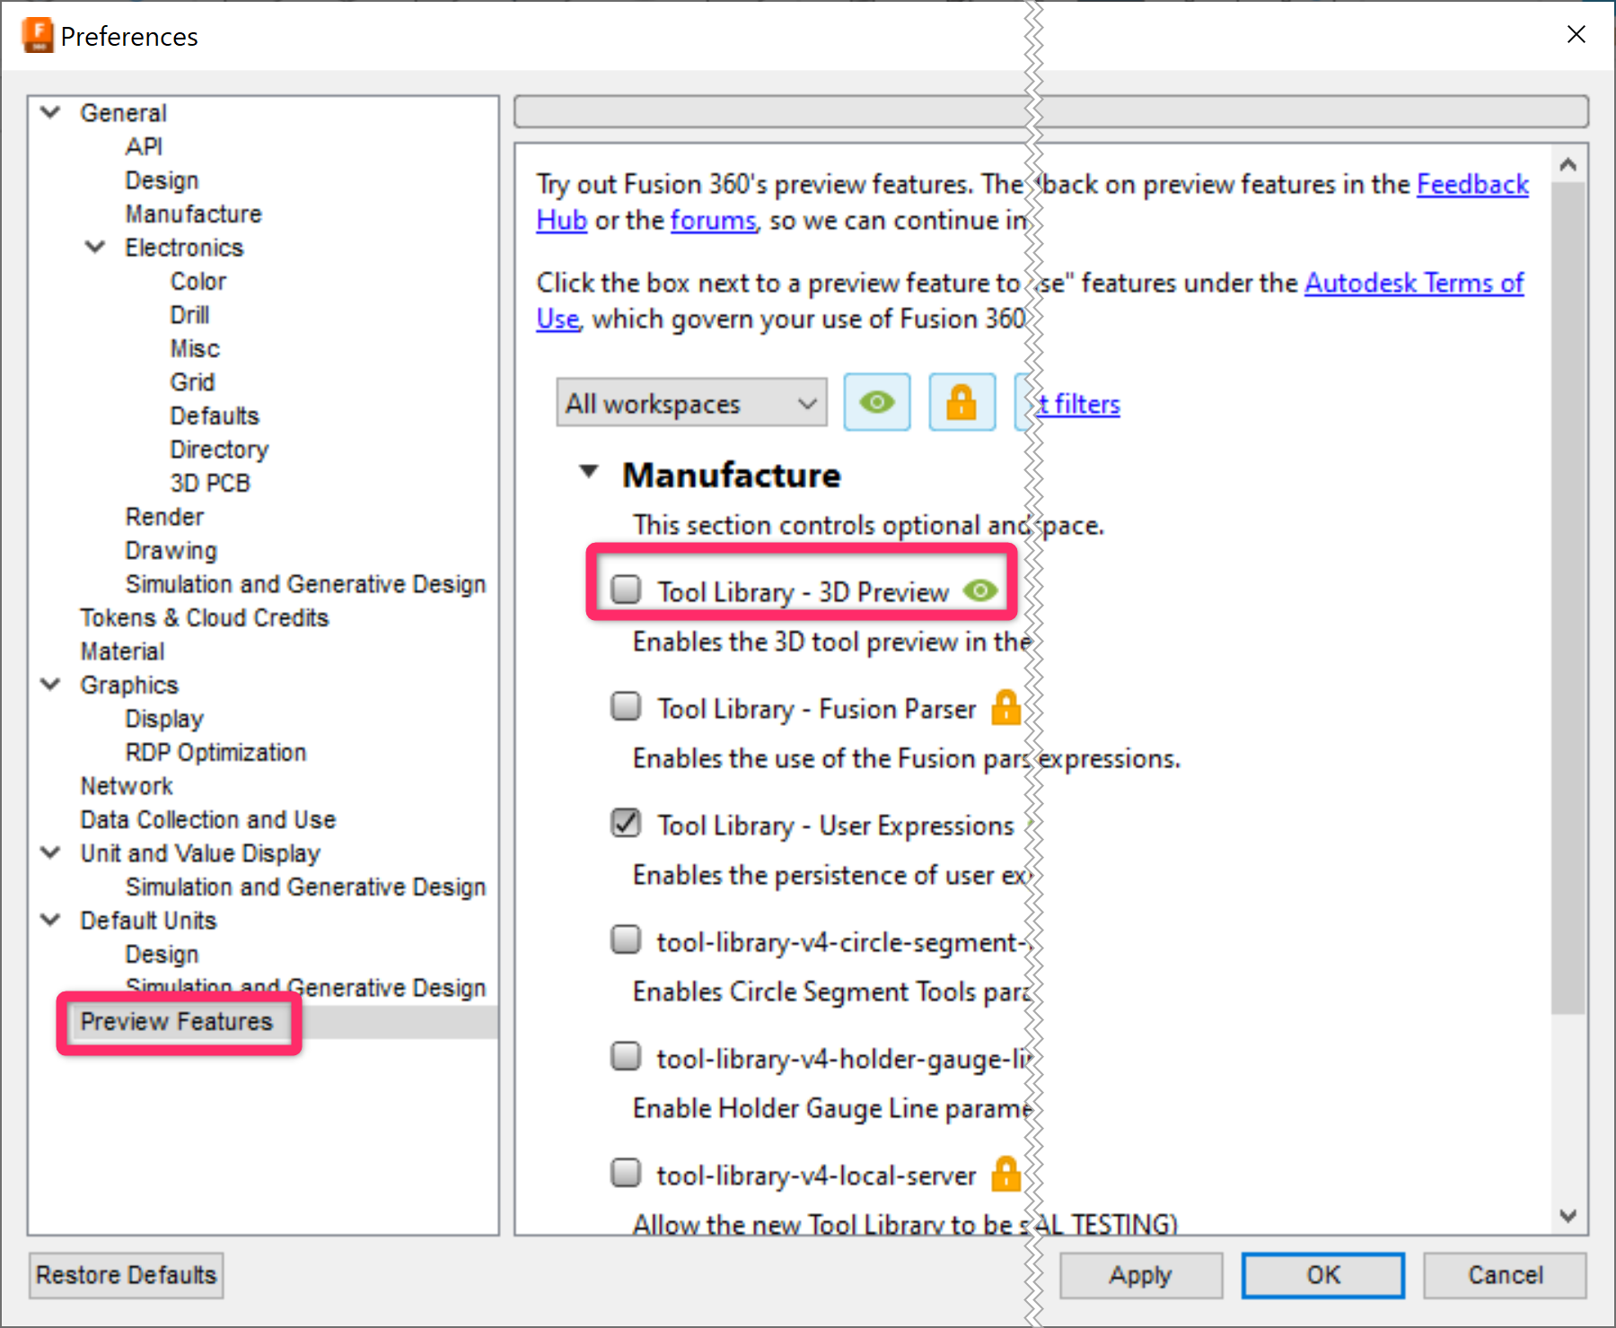Select Material in the tree
1616x1328 pixels.
click(x=122, y=651)
